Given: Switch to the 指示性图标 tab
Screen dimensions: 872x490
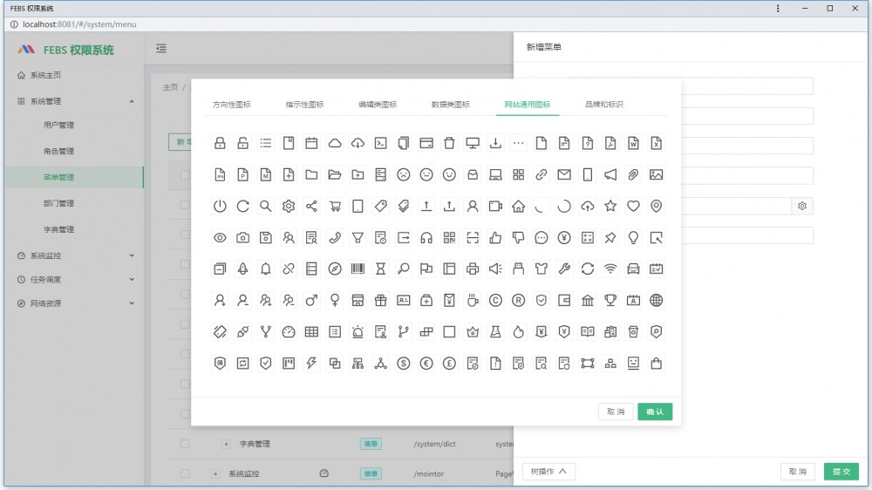Looking at the screenshot, I should tap(304, 105).
